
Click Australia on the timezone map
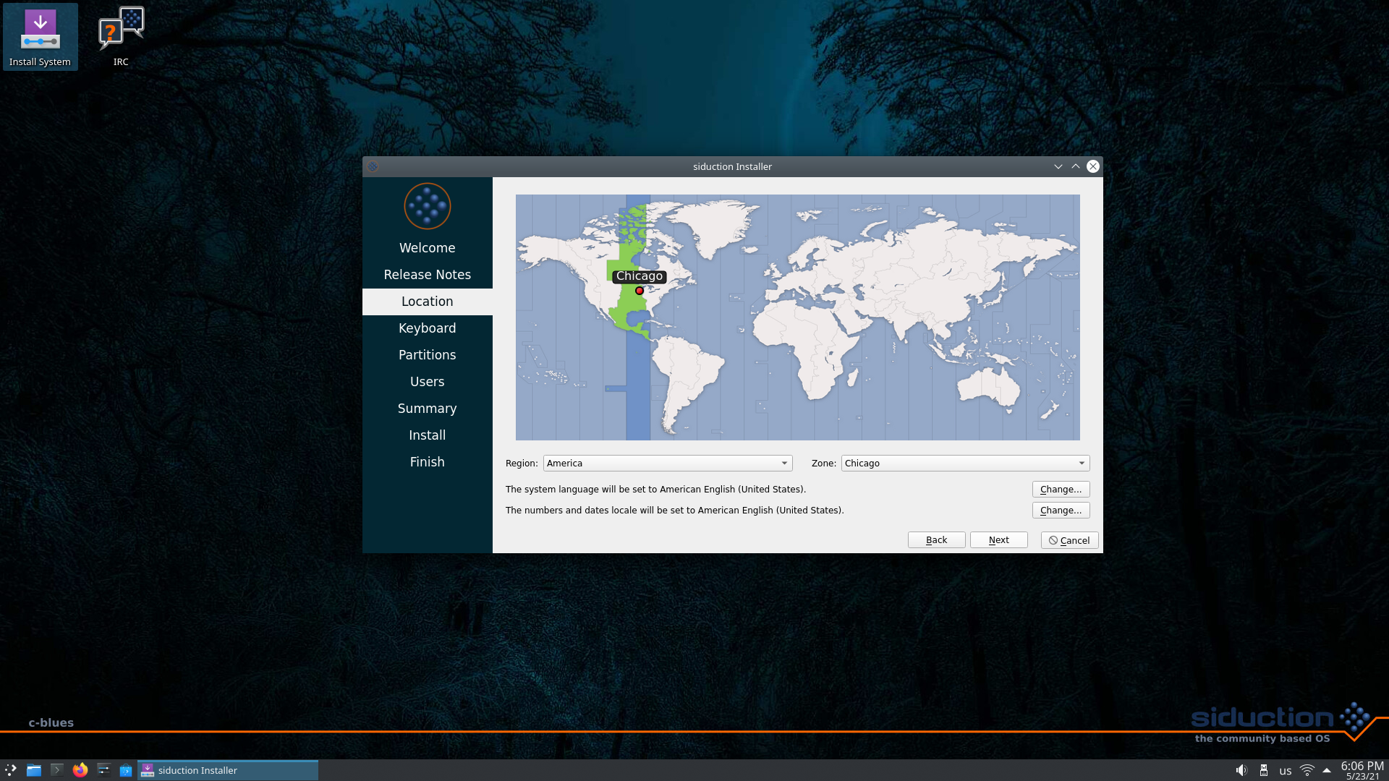click(x=989, y=387)
